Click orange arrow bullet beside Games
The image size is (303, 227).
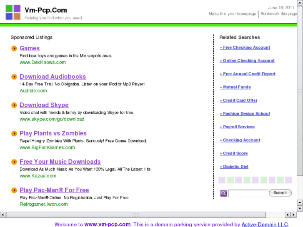pyautogui.click(x=14, y=48)
